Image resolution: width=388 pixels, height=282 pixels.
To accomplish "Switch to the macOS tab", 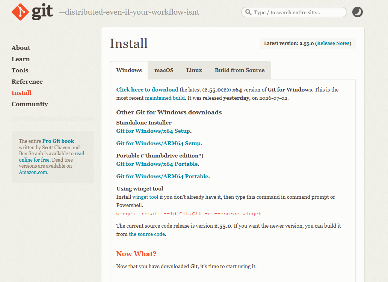I will click(164, 70).
